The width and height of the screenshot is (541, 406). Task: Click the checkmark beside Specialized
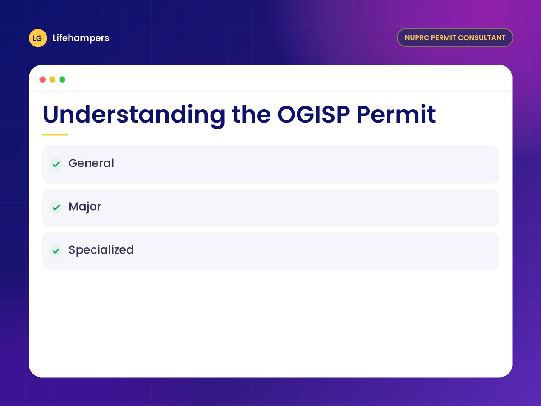pyautogui.click(x=56, y=251)
